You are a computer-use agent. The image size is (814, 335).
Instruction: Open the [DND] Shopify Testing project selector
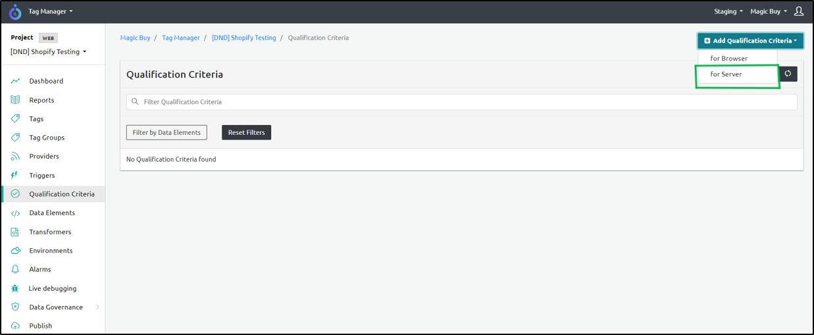pos(48,52)
